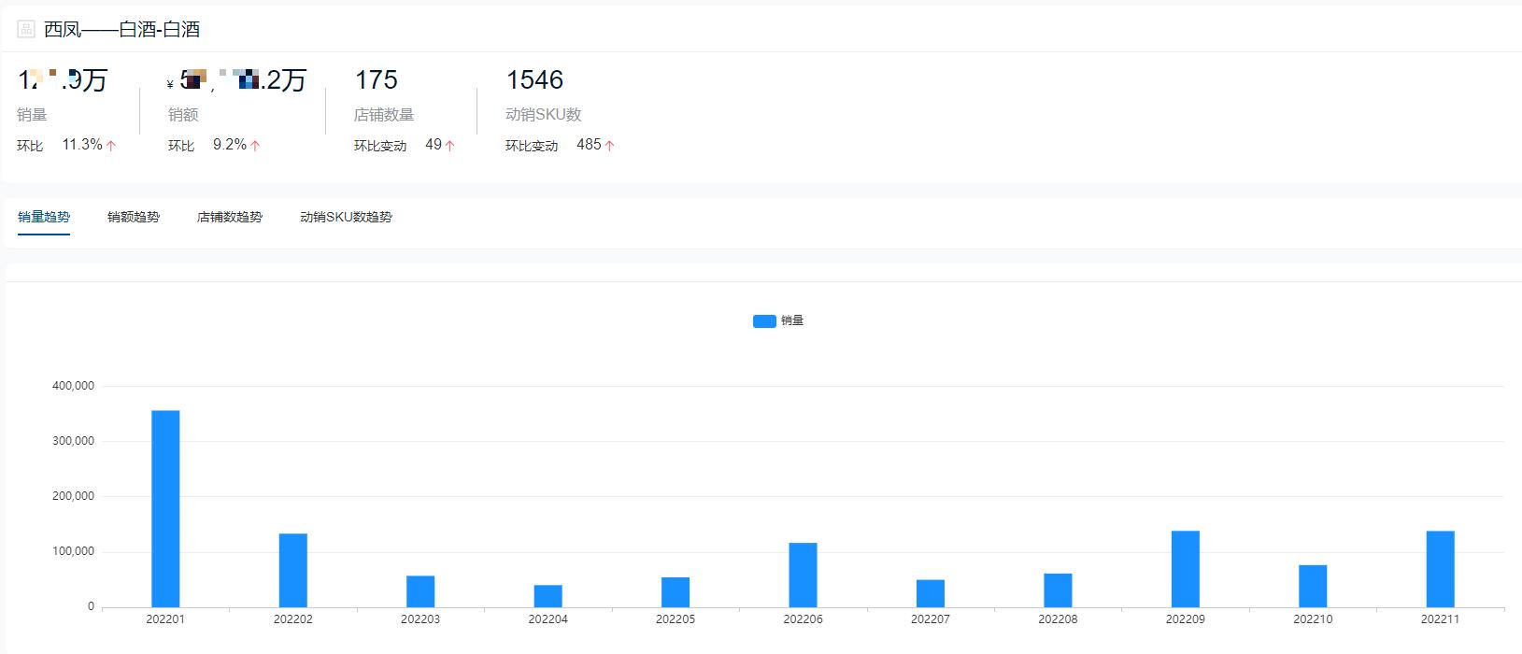Click the 环比变动 485 value
Image resolution: width=1522 pixels, height=654 pixels.
(x=589, y=145)
